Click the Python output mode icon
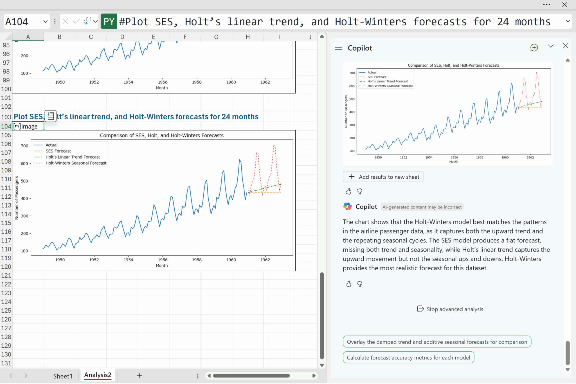 pos(87,21)
